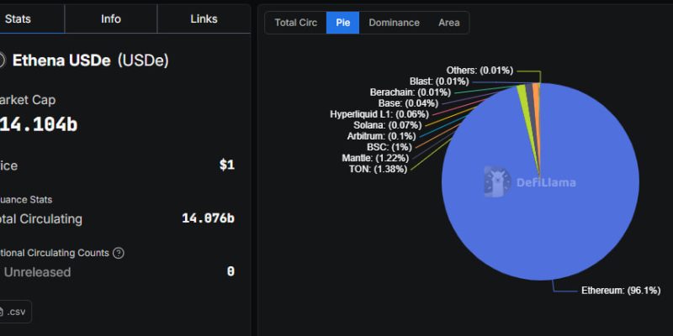Click the help icon beside Additional Circulating Counts

point(119,253)
